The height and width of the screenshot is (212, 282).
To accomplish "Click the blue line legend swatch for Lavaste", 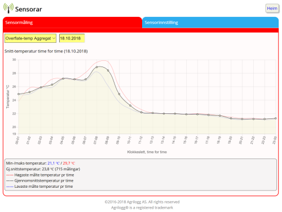I will (x=10, y=187).
